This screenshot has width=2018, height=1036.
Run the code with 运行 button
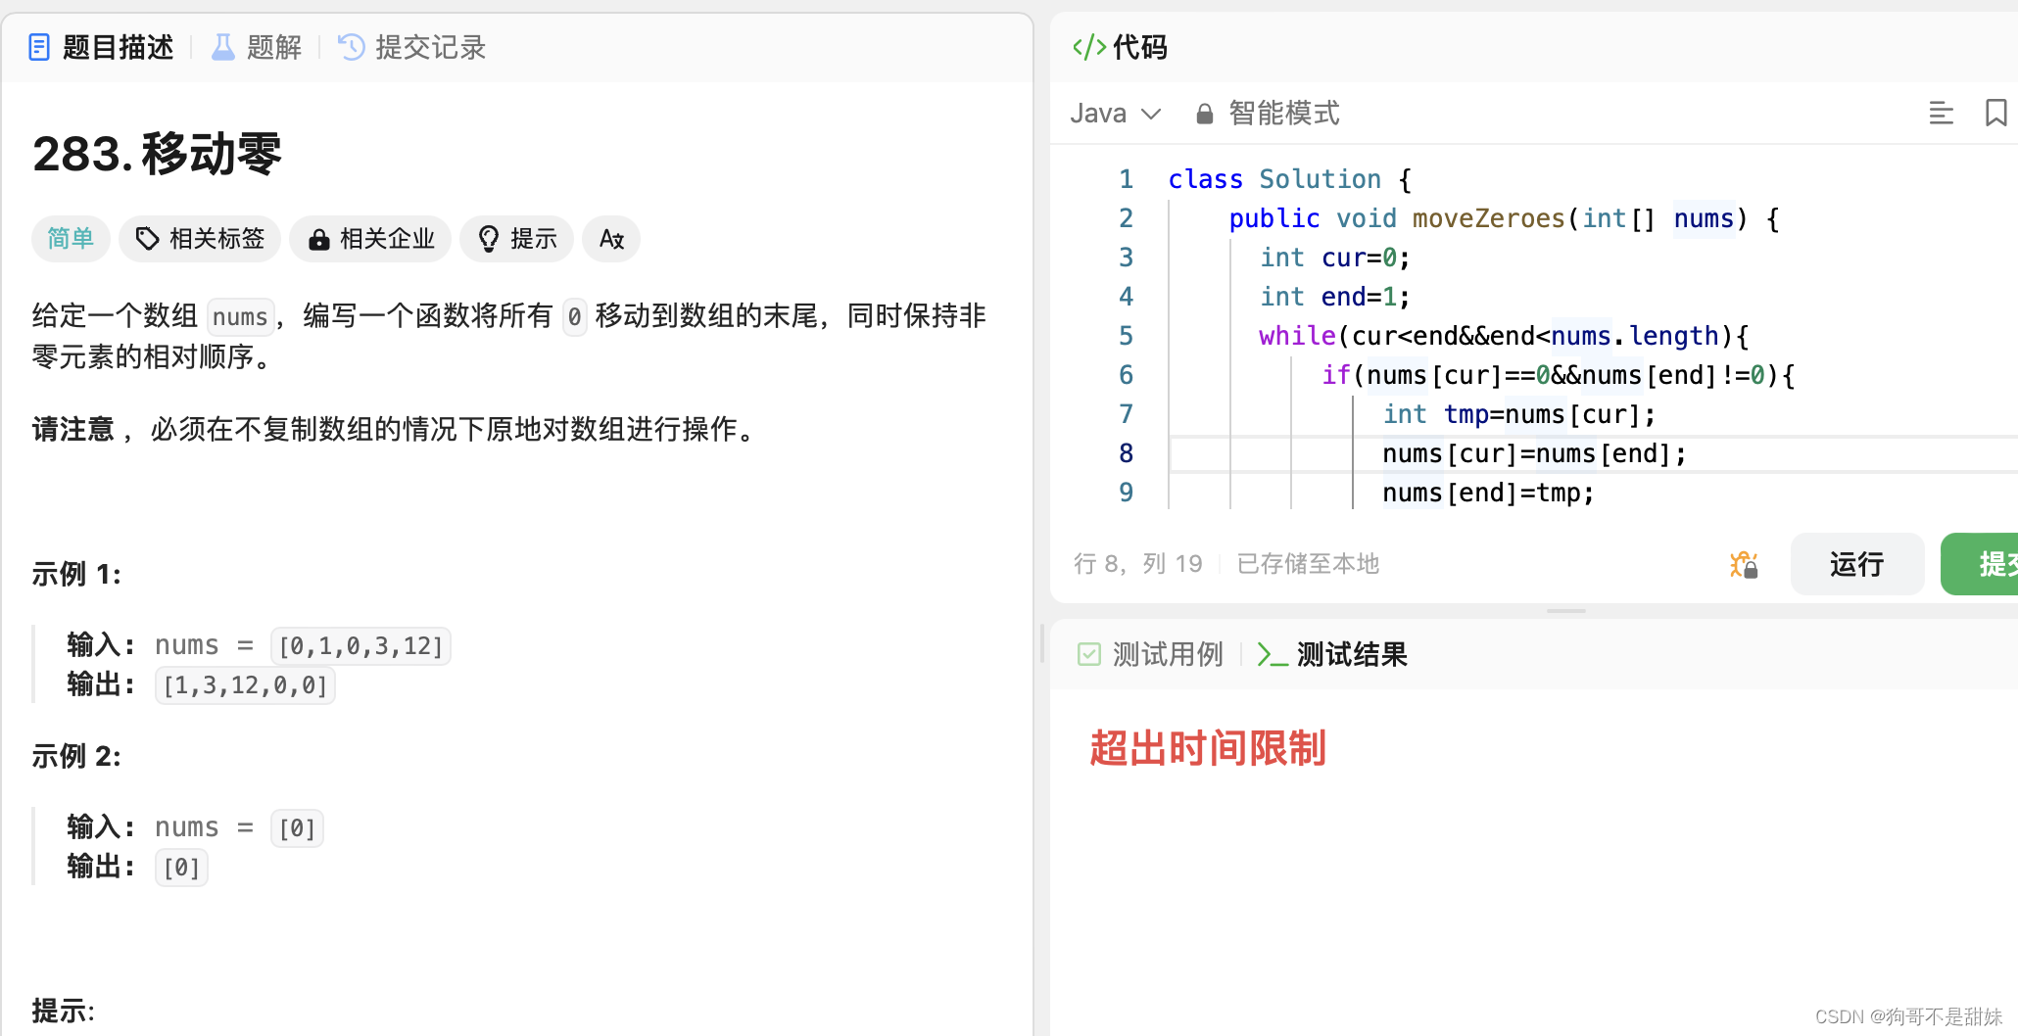(1856, 564)
